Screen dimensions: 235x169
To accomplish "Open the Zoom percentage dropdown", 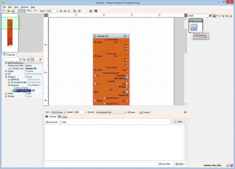I will point(57,11).
